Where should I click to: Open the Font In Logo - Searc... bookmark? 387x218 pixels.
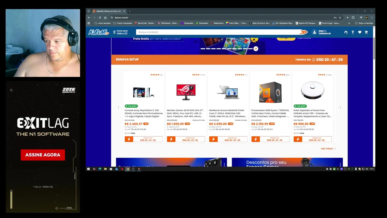click(329, 23)
